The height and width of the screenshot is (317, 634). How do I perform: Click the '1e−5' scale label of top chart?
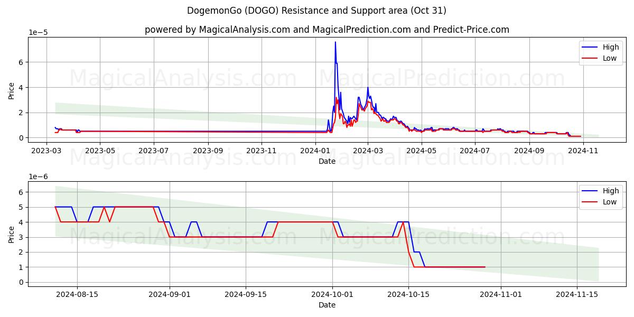point(38,32)
